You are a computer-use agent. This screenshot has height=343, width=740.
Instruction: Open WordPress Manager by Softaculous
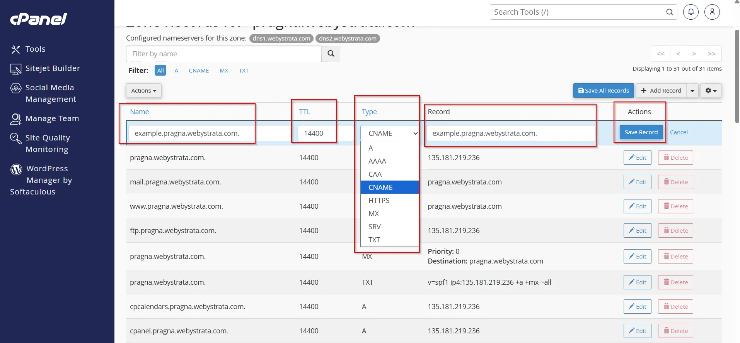pos(41,180)
